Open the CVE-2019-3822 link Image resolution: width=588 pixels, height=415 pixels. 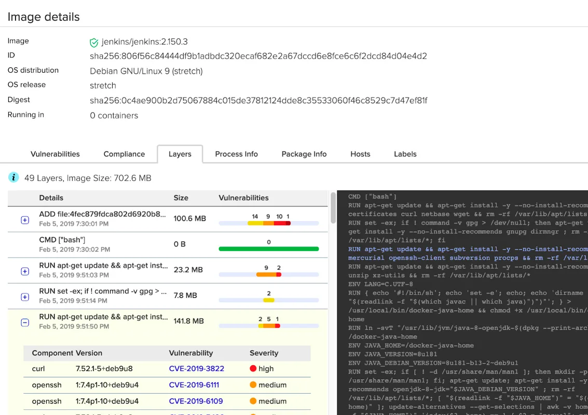click(x=197, y=368)
